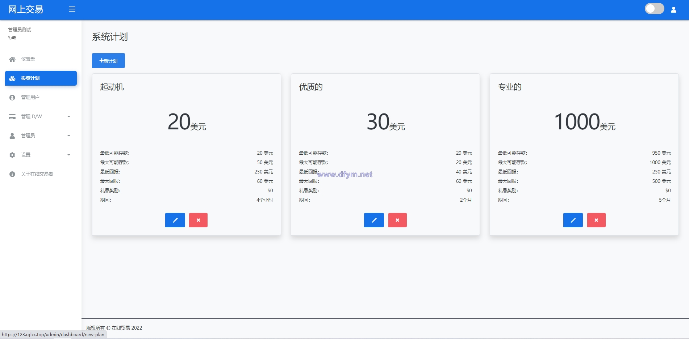Screen dimensions: 689x339
Task: Click the 管理 D/W card icon
Action: click(12, 117)
